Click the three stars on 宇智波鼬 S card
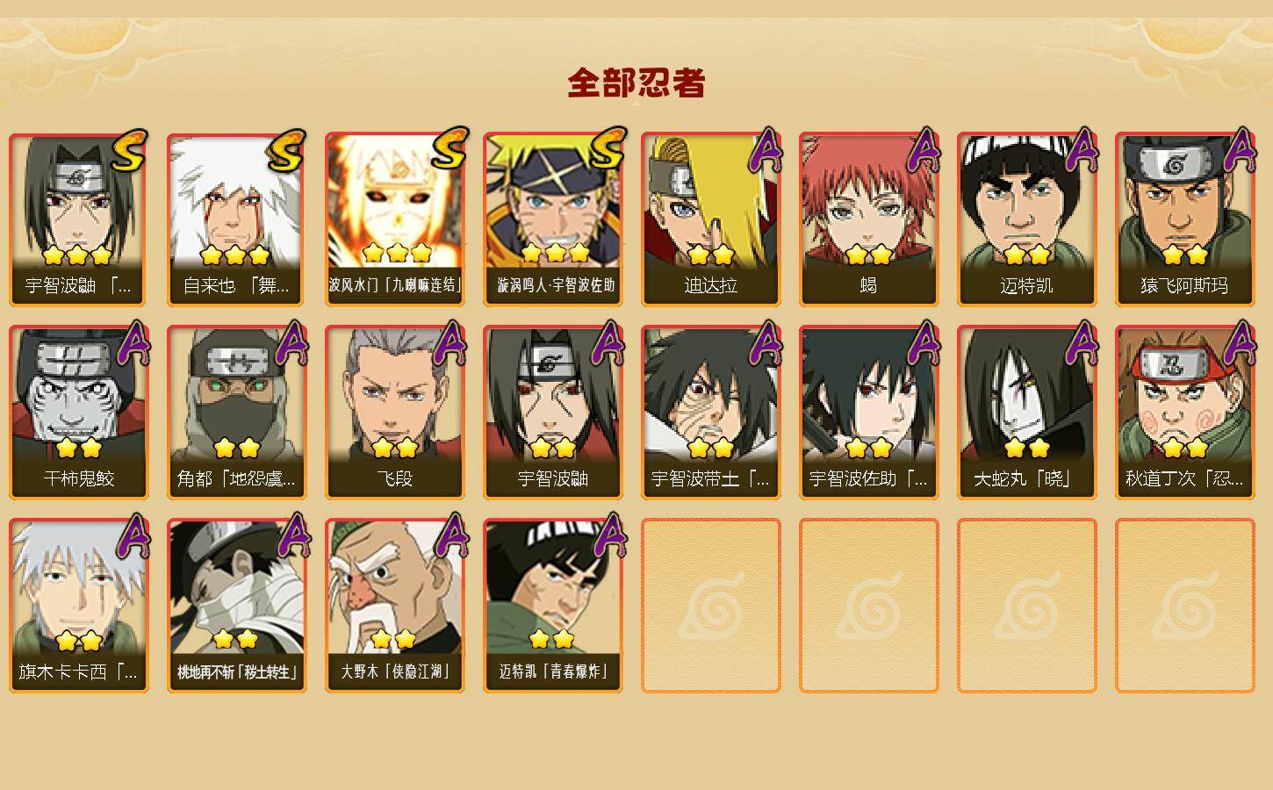The image size is (1273, 790). [x=77, y=255]
